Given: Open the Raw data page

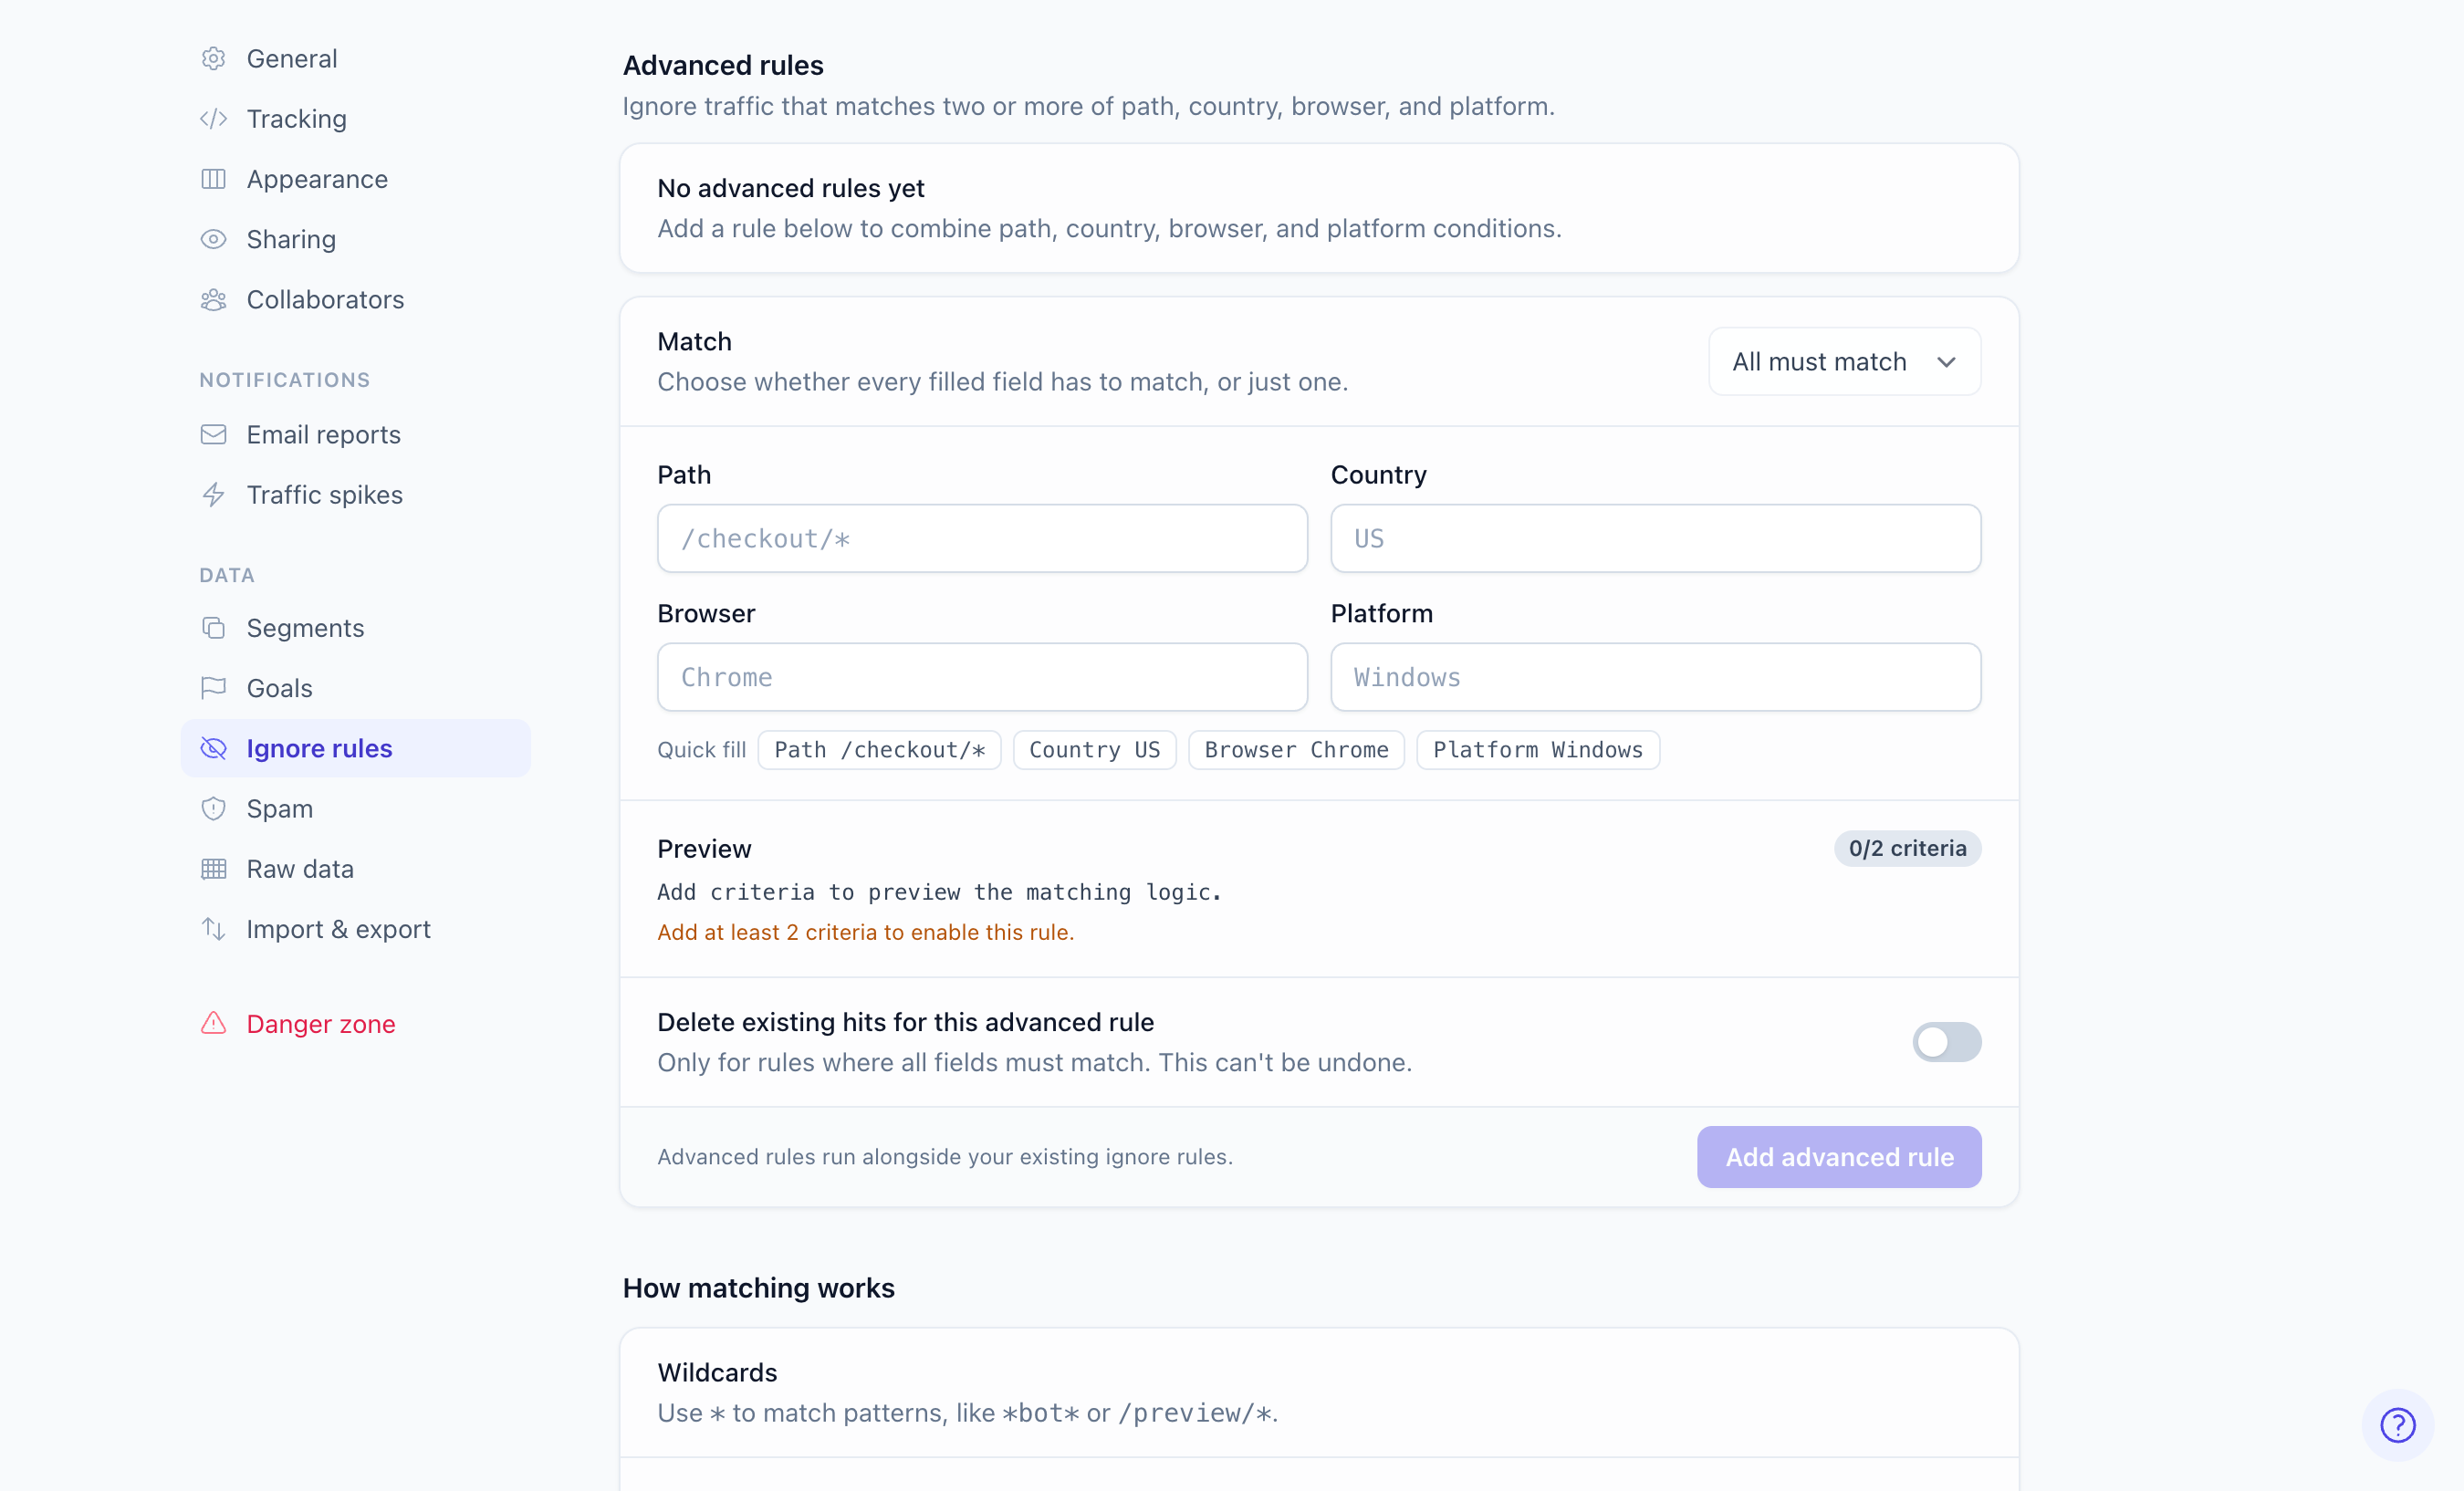Looking at the screenshot, I should click(355, 868).
